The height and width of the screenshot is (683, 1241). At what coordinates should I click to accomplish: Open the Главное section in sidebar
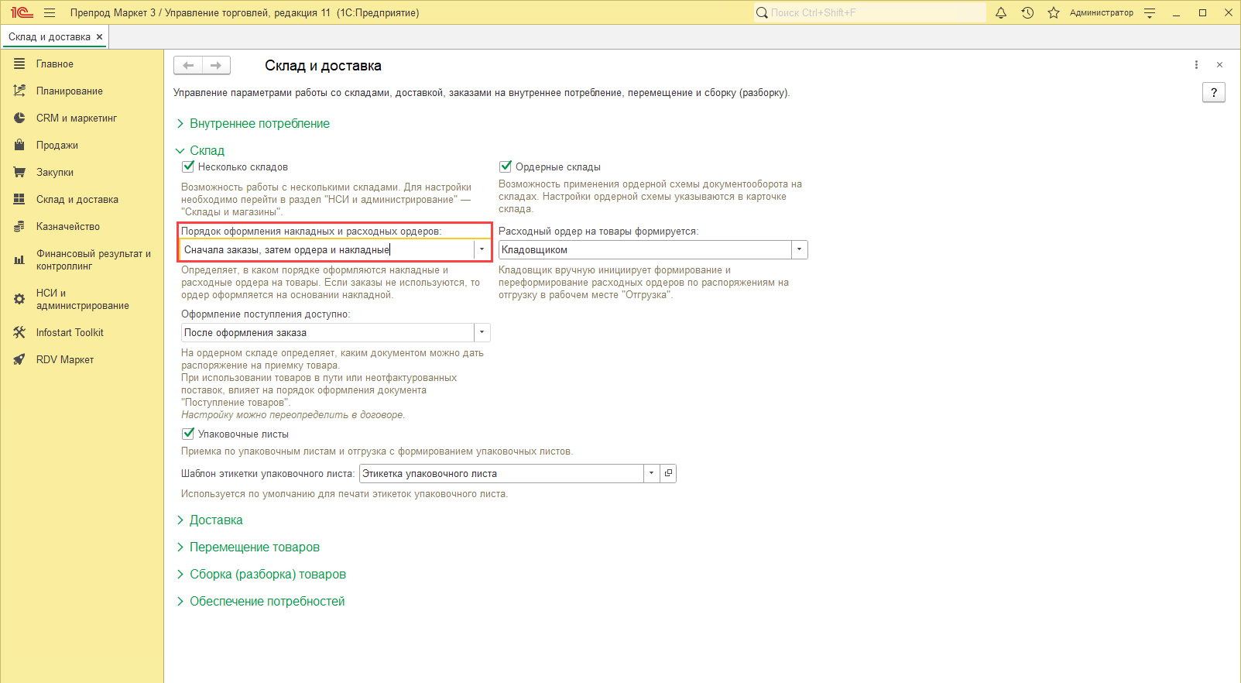click(55, 63)
